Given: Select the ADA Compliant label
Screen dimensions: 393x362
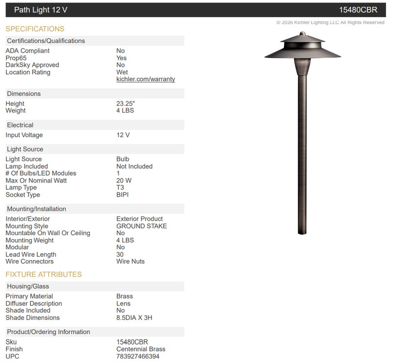Looking at the screenshot, I should tap(28, 51).
